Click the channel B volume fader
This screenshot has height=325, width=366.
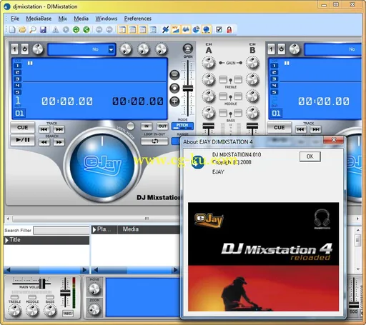[252, 126]
